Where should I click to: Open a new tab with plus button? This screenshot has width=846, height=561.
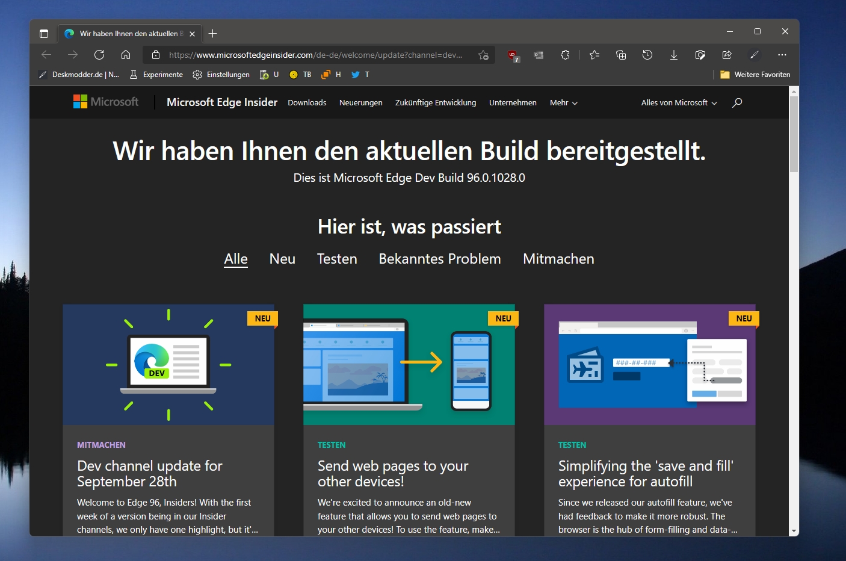(212, 34)
